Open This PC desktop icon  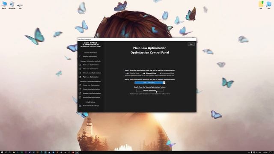4,5
